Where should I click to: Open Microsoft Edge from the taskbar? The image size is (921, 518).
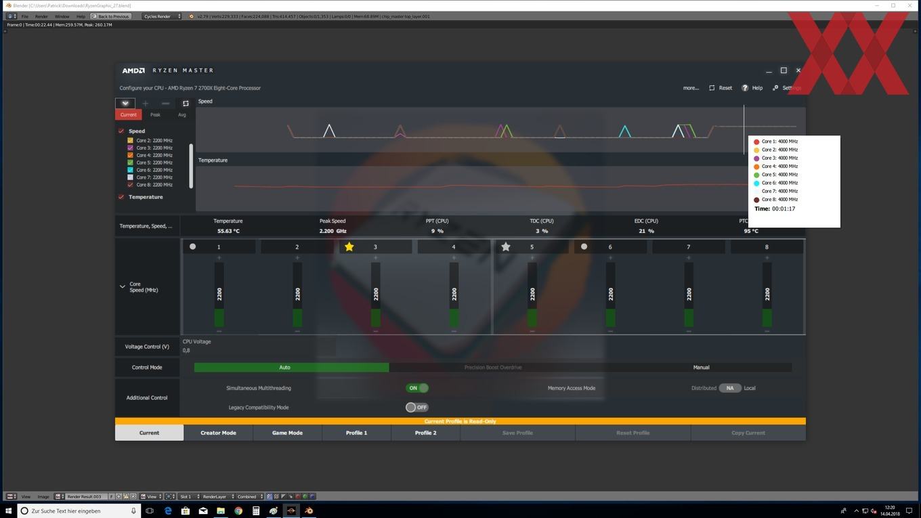point(168,511)
